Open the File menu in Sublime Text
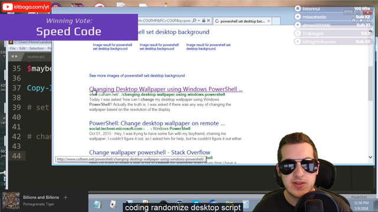The width and height of the screenshot is (378, 212). click(12, 48)
